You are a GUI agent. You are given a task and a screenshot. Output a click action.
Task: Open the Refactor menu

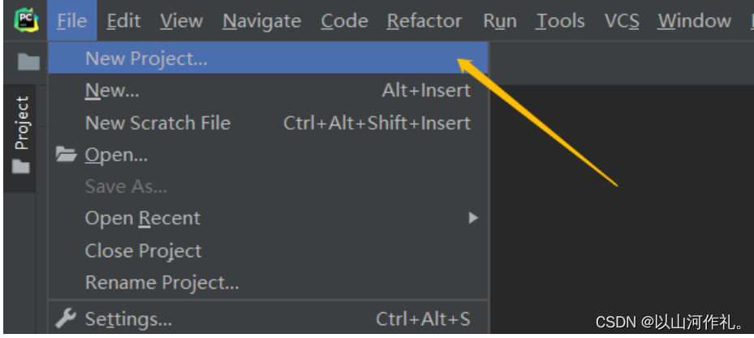pyautogui.click(x=424, y=20)
